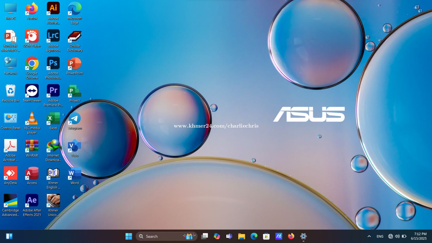Viewport: 432px width, 243px height.
Task: Open the Network desktop icon
Action: coord(11,66)
